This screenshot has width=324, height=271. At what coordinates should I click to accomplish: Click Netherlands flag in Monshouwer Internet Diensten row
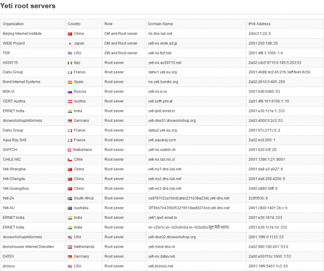coord(70,247)
